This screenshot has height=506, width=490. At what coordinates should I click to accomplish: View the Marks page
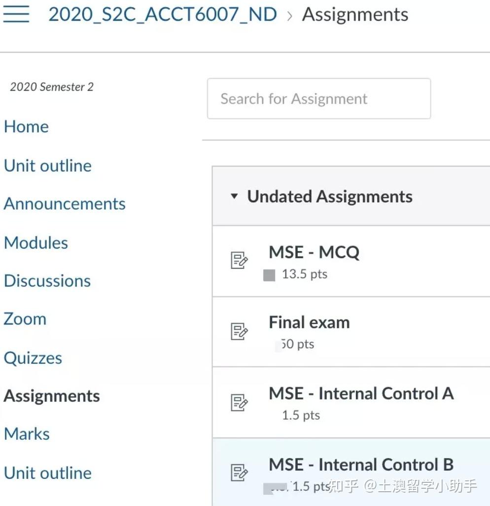tap(27, 434)
